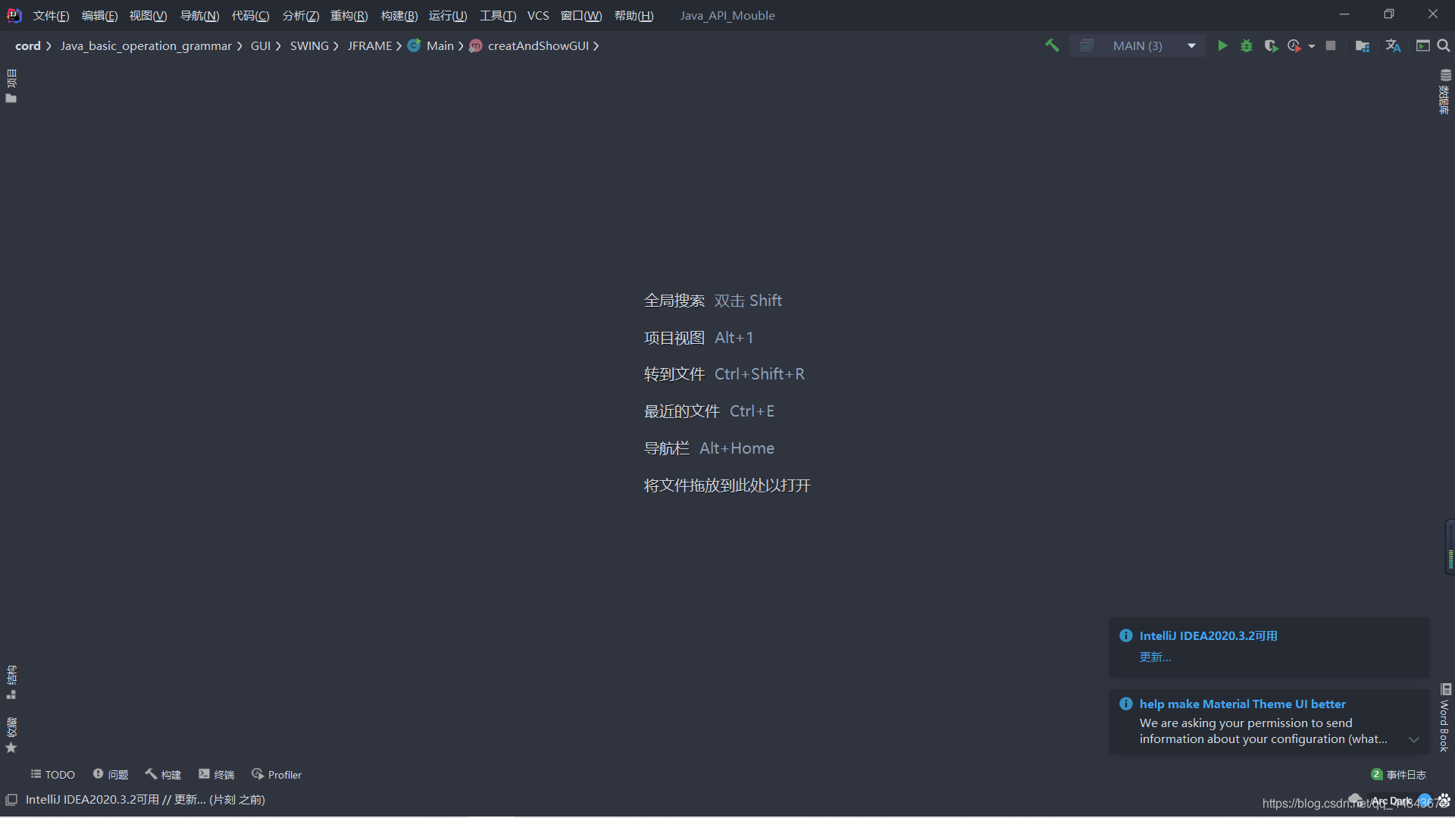
Task: Open the 终端 Terminal tool window tab
Action: (x=216, y=775)
